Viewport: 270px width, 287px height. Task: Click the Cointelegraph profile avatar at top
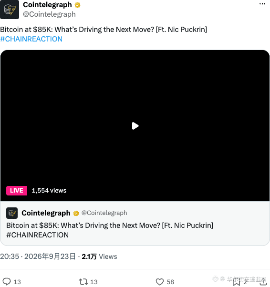click(10, 10)
